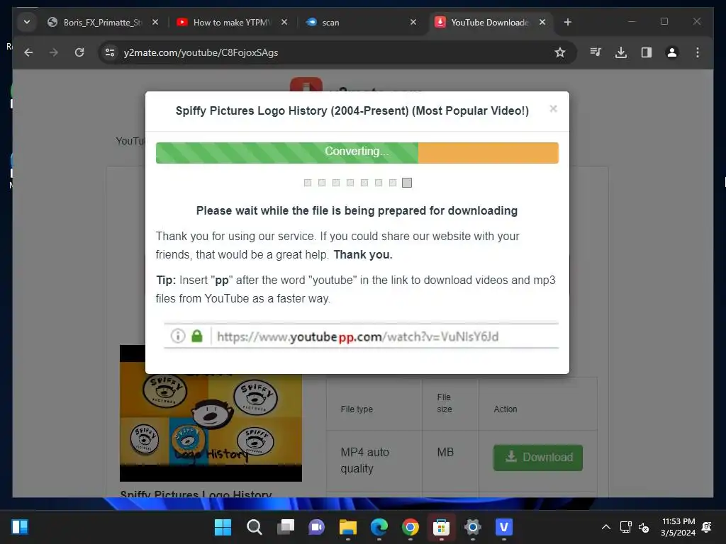726x544 pixels.
Task: Open the media control icon
Action: pyautogui.click(x=596, y=52)
